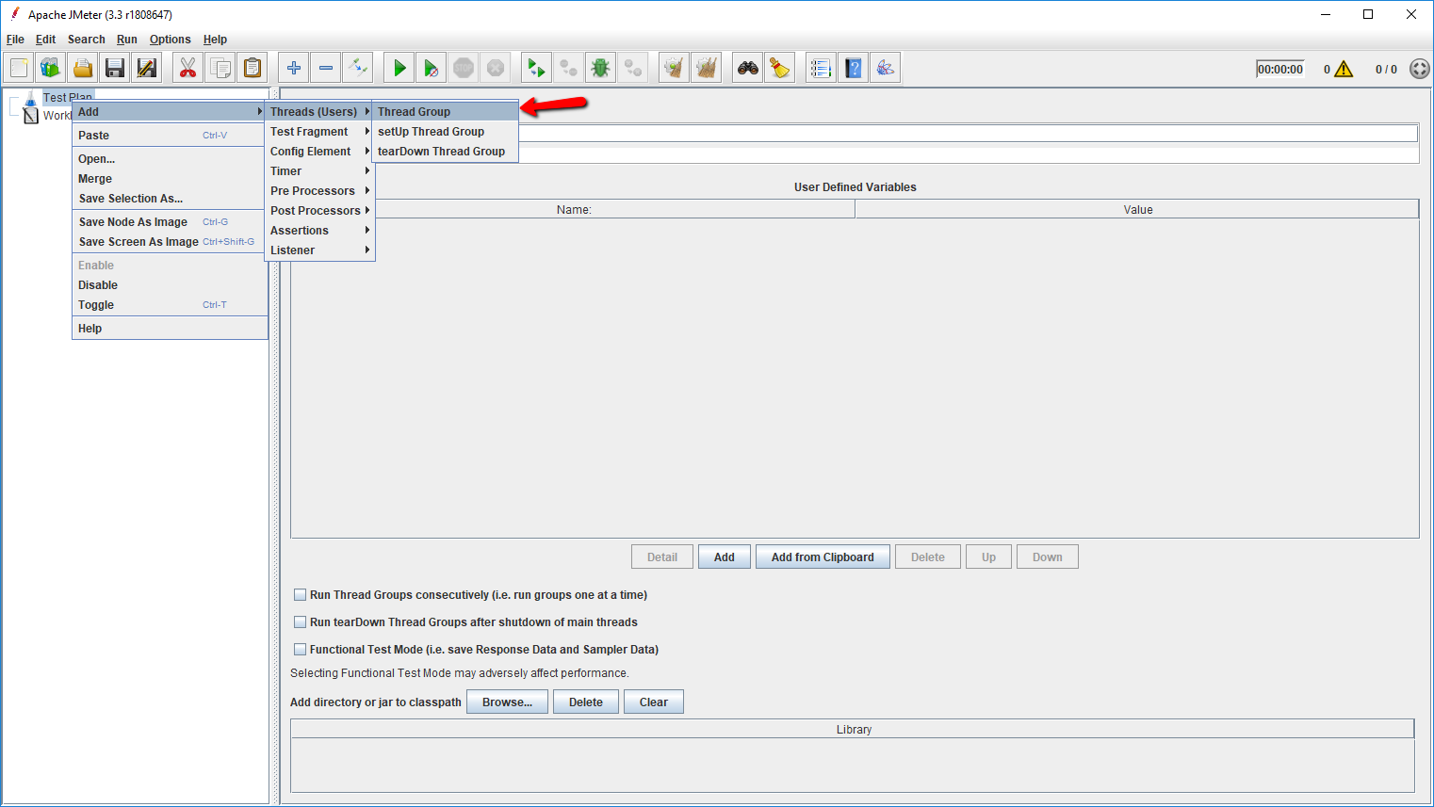Check Run tearDown Thread Groups after shutdown
The width and height of the screenshot is (1434, 807).
click(x=301, y=622)
